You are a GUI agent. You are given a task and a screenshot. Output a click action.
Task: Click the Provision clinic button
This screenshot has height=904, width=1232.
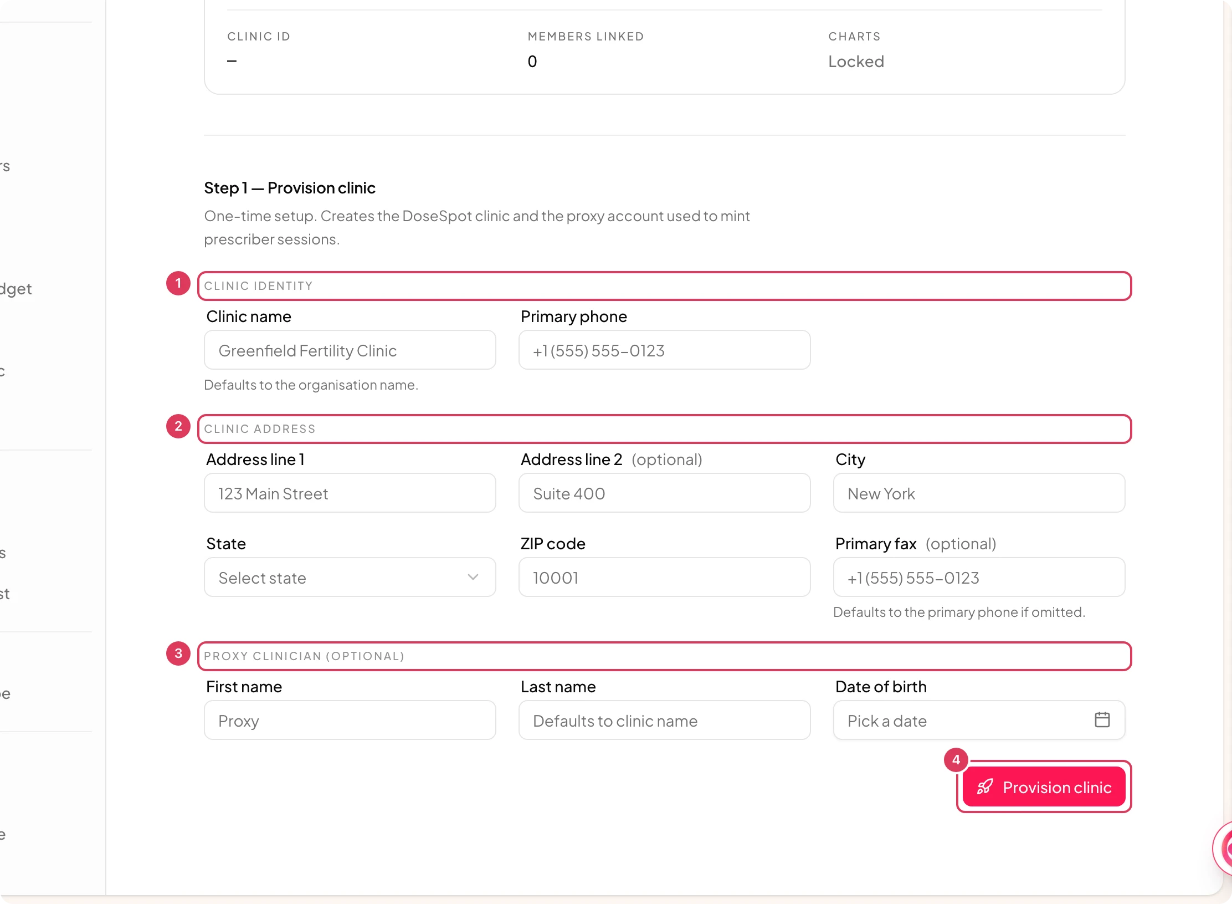[x=1044, y=786]
